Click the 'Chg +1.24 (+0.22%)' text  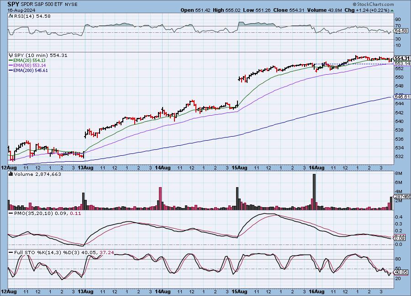click(367, 10)
